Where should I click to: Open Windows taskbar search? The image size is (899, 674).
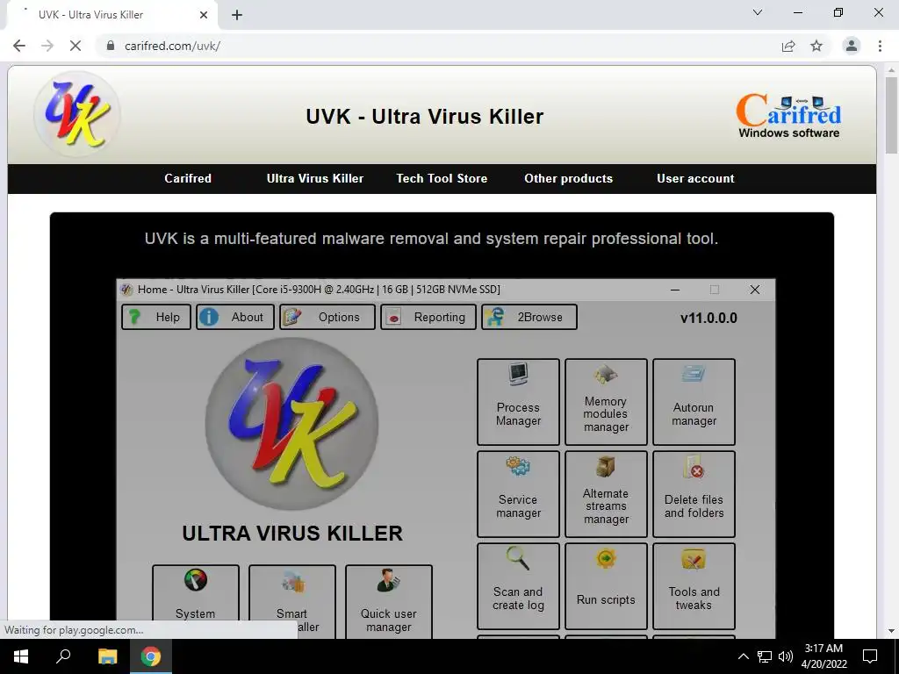click(x=63, y=656)
